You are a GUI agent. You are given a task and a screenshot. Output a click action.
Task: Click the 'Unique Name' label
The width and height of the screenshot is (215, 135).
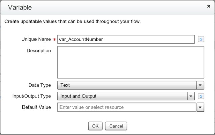[36, 39]
